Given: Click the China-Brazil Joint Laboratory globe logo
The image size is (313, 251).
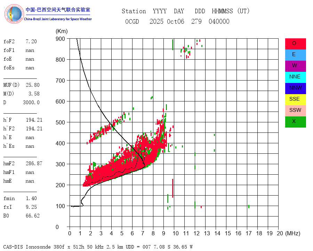Looking at the screenshot, I should coord(14,14).
